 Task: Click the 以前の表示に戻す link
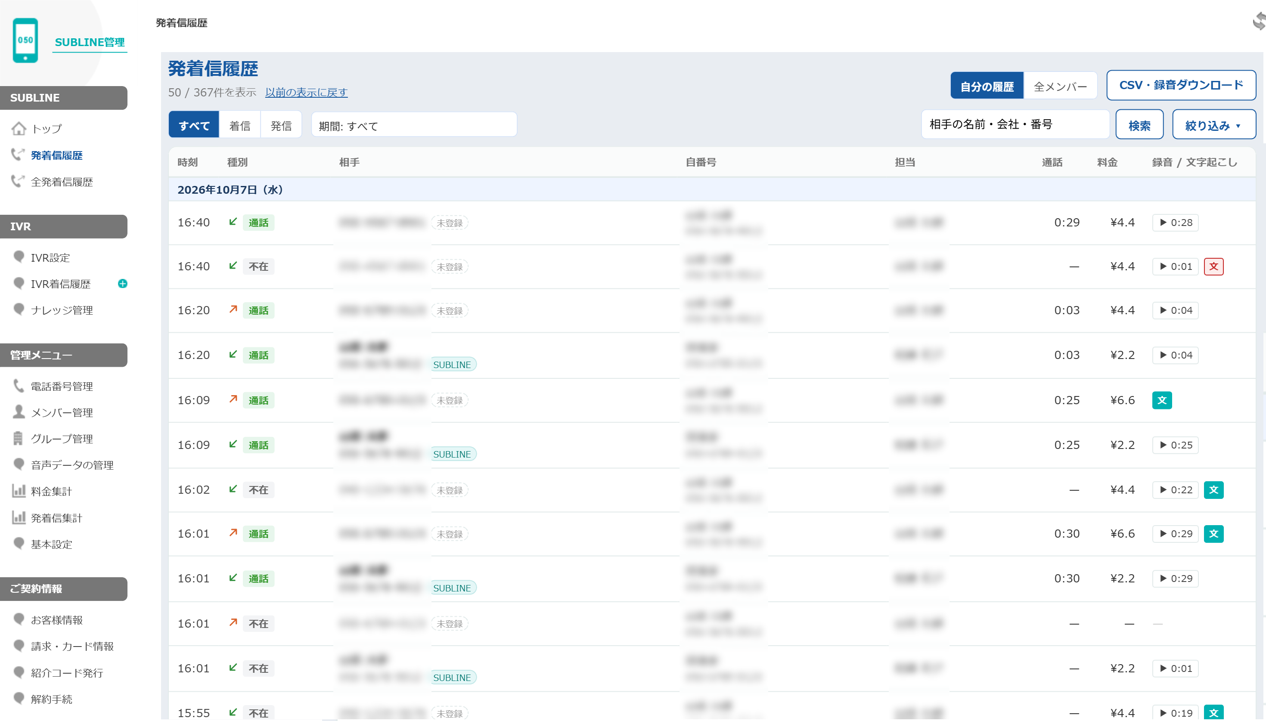(306, 92)
